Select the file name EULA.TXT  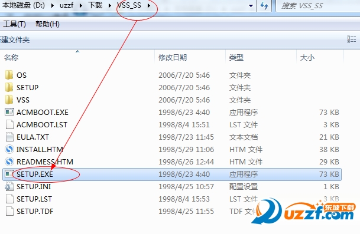(33, 137)
